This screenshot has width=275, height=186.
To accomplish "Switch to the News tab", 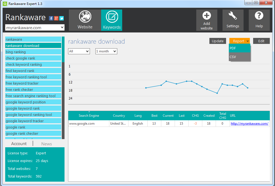I will pos(47,144).
